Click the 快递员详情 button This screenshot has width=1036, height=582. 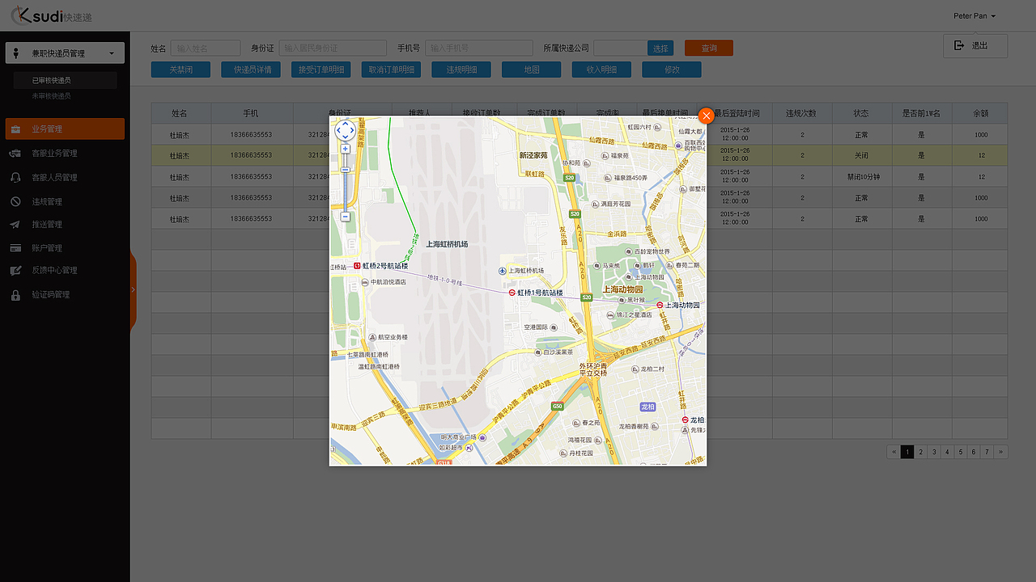pyautogui.click(x=251, y=70)
